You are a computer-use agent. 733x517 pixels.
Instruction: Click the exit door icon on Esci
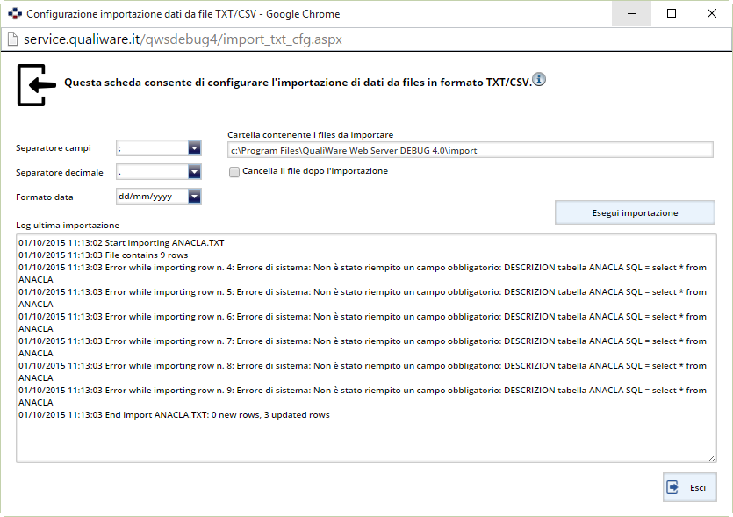point(673,487)
